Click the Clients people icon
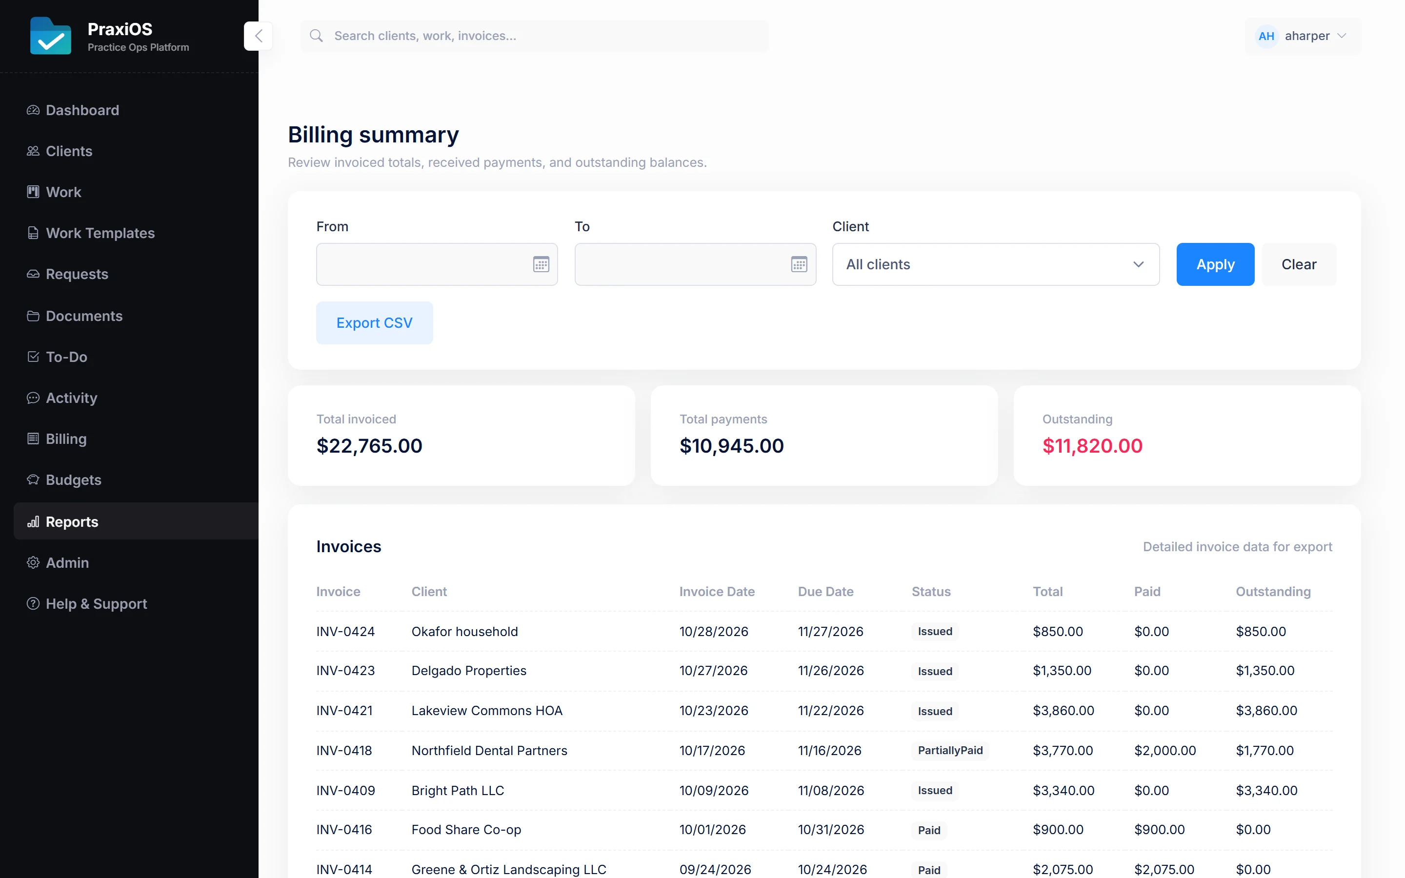 tap(33, 151)
